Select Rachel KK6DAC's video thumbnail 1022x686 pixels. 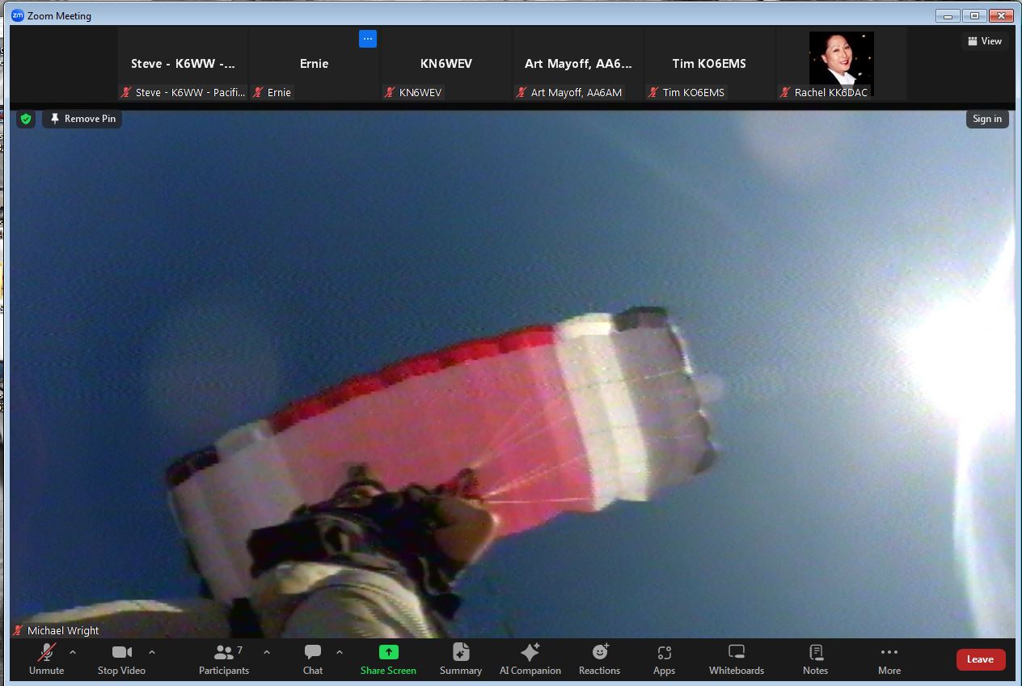click(x=841, y=64)
